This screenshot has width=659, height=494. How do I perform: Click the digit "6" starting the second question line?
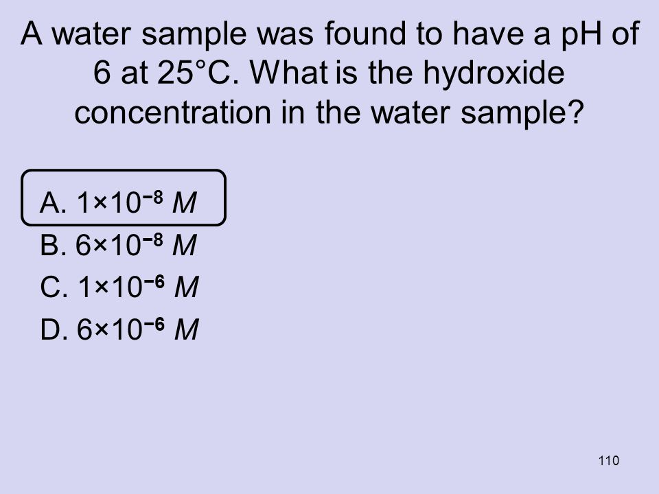[102, 72]
